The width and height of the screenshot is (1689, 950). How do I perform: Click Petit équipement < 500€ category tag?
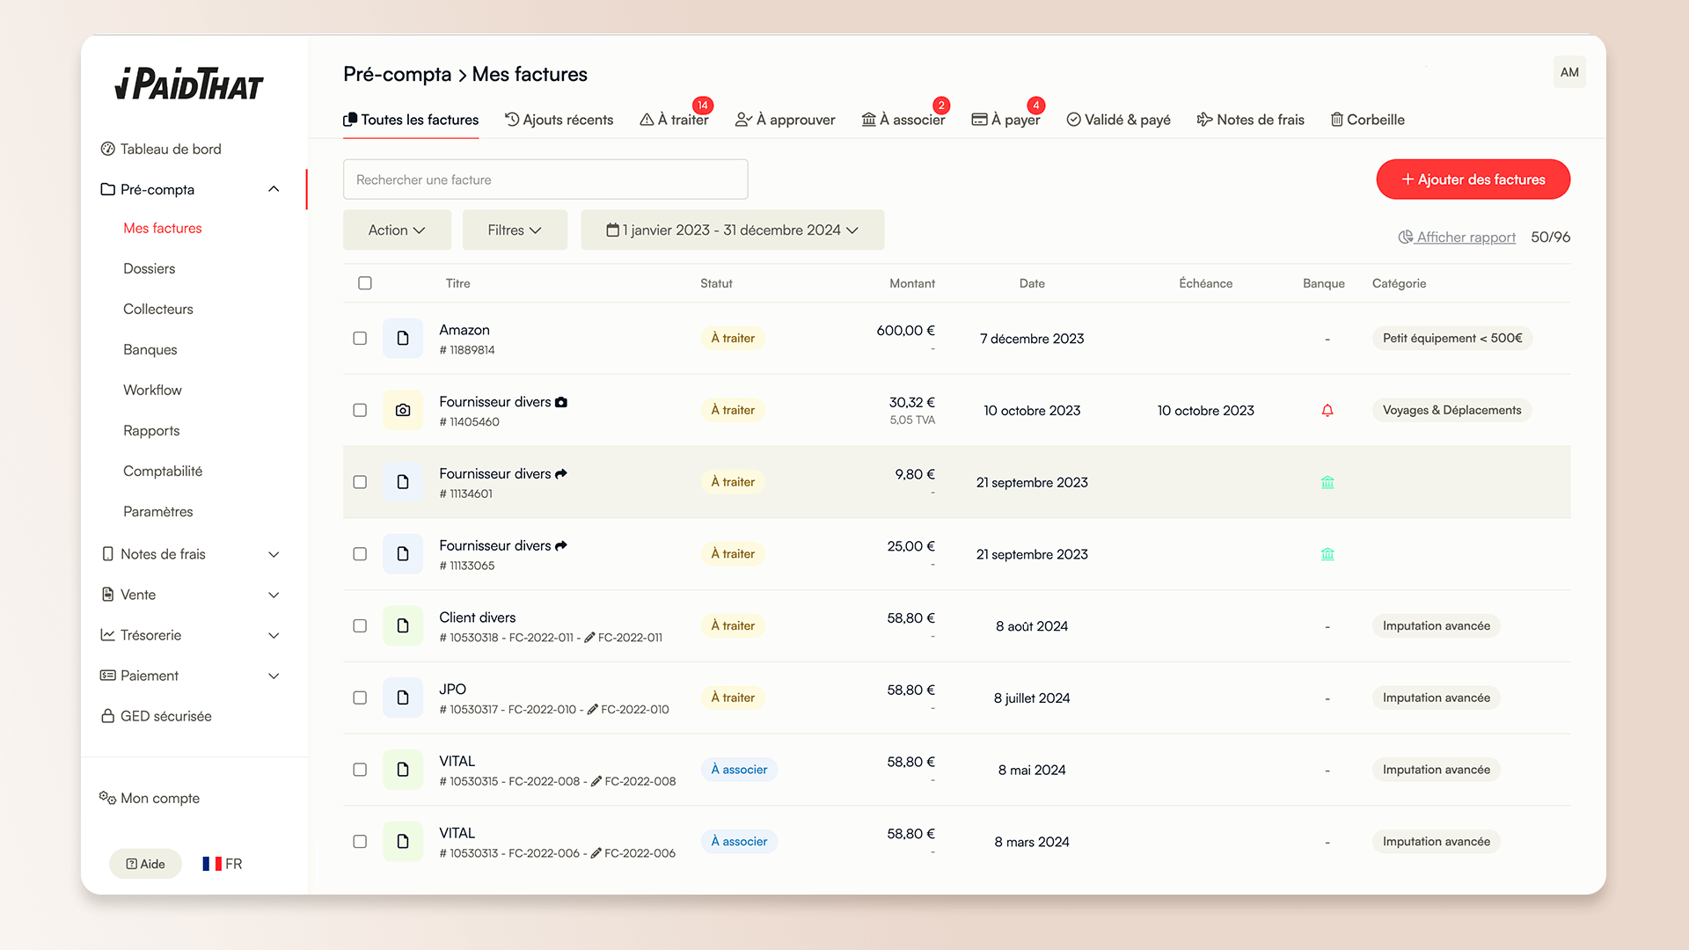(x=1452, y=338)
